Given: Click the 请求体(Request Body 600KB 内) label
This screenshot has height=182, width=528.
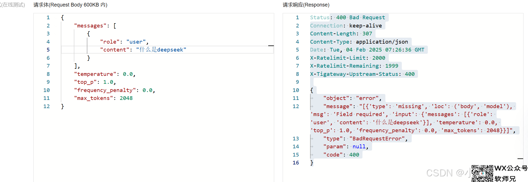Looking at the screenshot, I should pos(70,5).
